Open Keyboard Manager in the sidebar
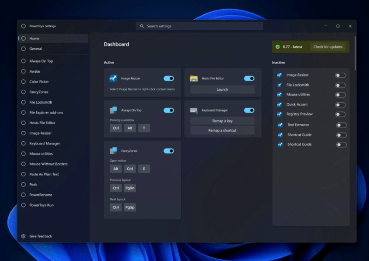This screenshot has width=369, height=261. pos(54,143)
